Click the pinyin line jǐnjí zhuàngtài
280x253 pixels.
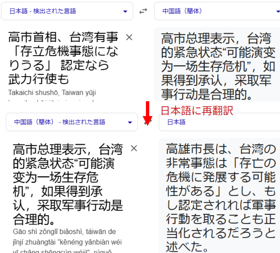67,242
